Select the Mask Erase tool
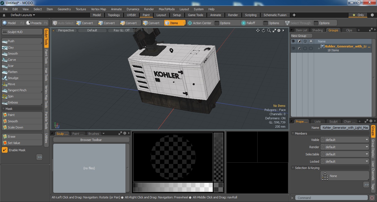 (22, 137)
